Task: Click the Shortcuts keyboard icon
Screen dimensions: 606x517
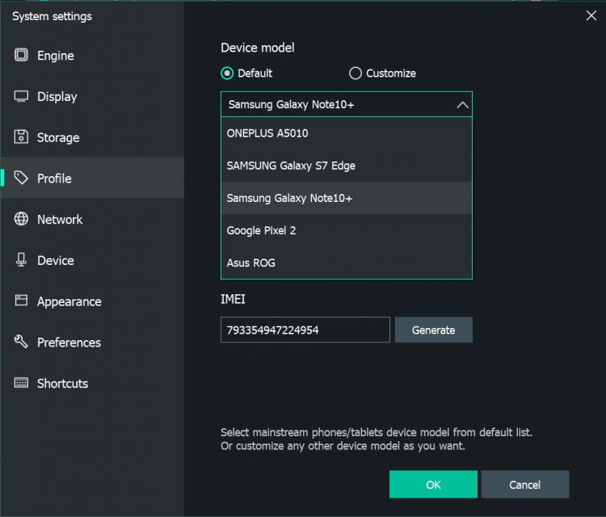Action: 22,383
